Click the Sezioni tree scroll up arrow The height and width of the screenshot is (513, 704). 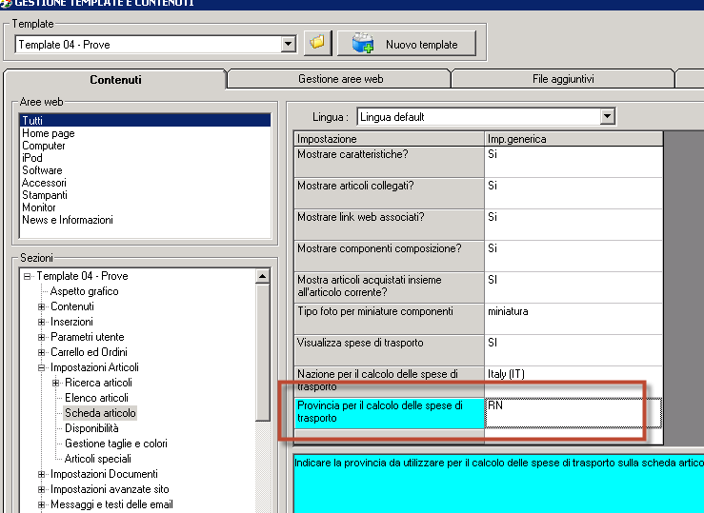click(263, 276)
